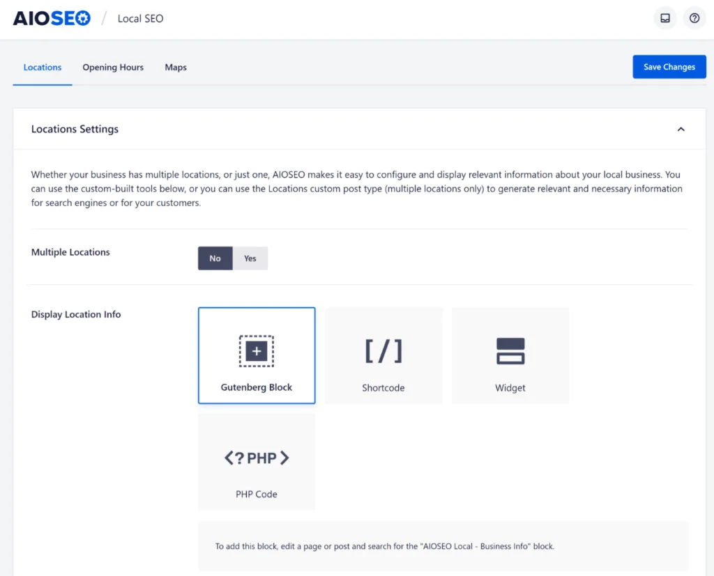714x576 pixels.
Task: Open the notifications inbox icon
Action: click(665, 18)
